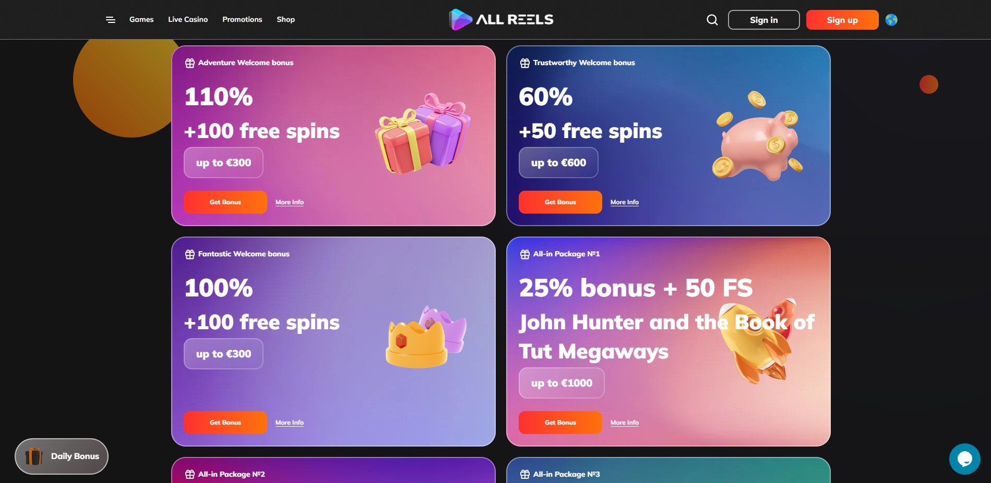
Task: Open the live chat bubble
Action: [x=964, y=459]
